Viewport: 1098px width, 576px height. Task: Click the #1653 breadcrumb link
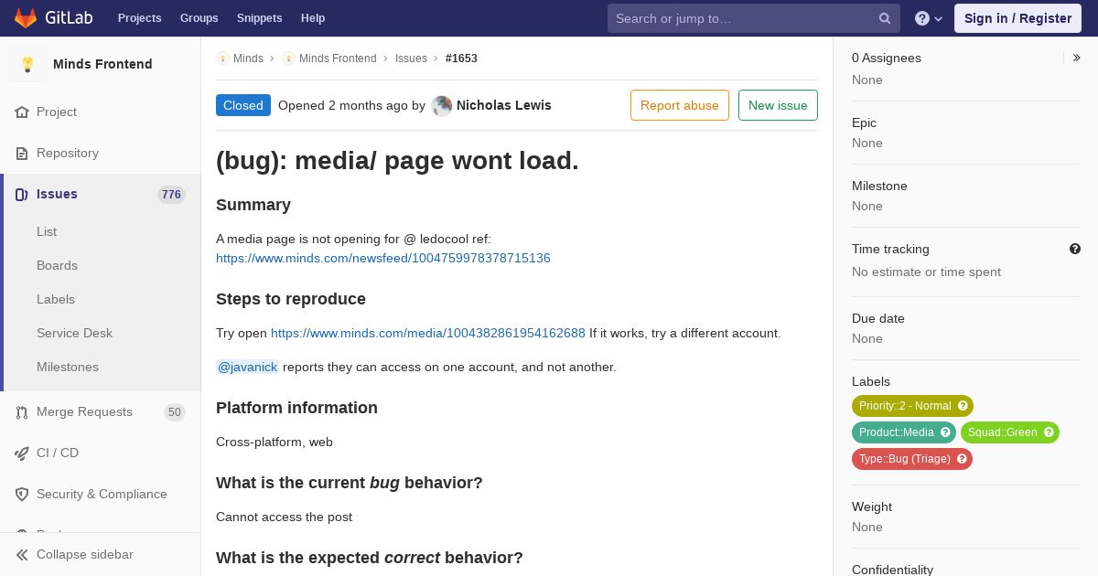[461, 58]
